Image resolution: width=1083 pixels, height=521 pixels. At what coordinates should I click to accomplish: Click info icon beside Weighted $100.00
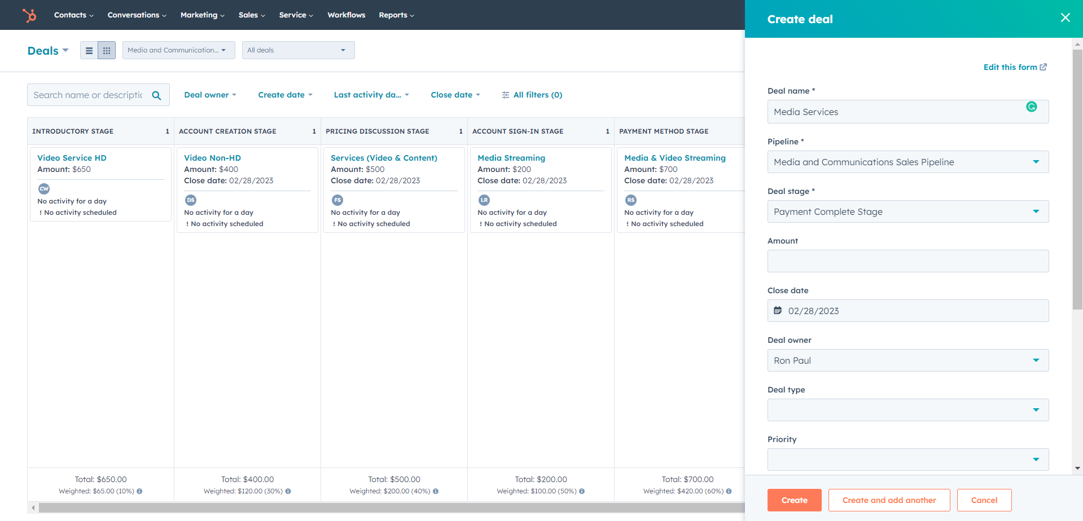click(x=582, y=491)
